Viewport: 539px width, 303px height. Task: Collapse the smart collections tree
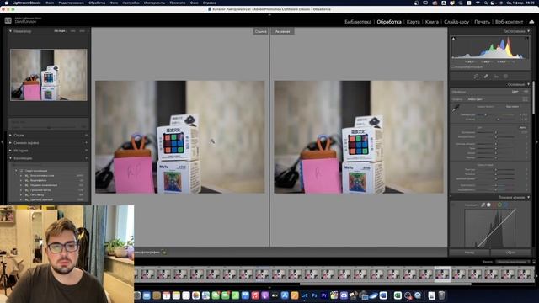pos(16,170)
